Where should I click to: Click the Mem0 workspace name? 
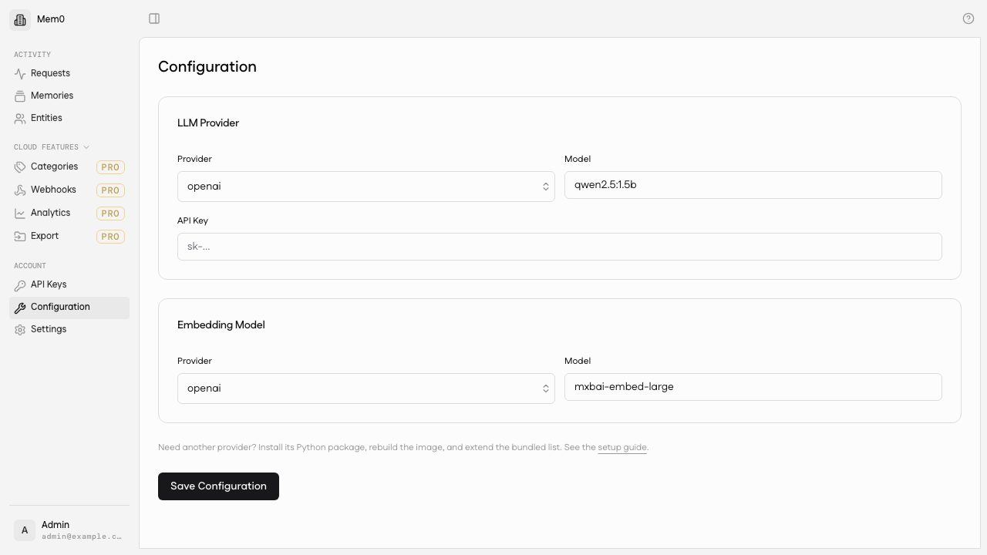click(x=51, y=19)
